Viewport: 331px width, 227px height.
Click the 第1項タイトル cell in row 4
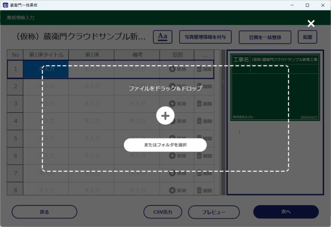tap(46, 121)
